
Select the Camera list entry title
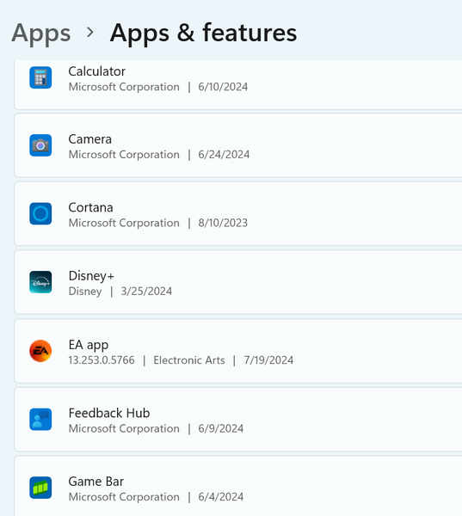[89, 139]
